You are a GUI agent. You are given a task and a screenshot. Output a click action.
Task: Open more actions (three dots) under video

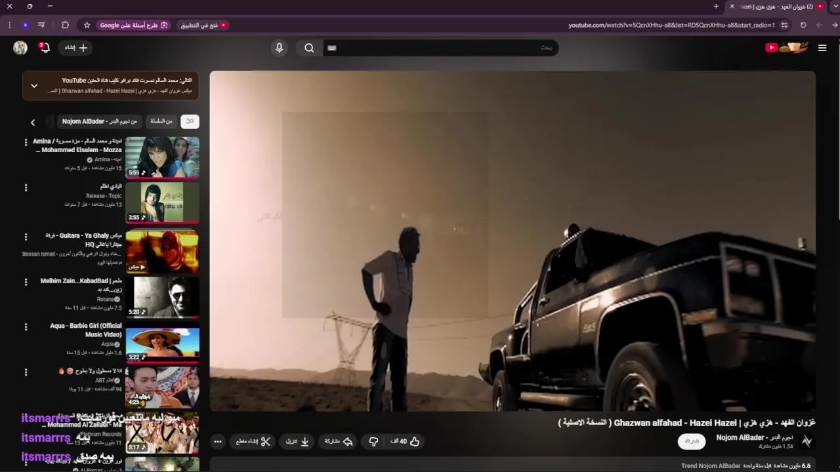pos(217,442)
